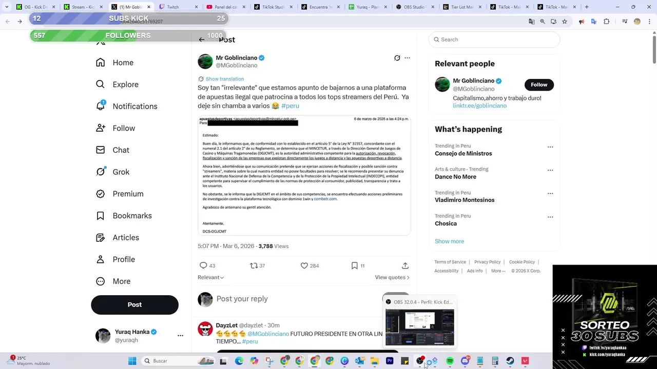This screenshot has width=657, height=369.
Task: Go back using the arrow next to Post
Action: coord(202,39)
